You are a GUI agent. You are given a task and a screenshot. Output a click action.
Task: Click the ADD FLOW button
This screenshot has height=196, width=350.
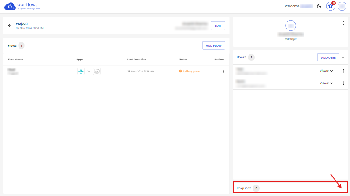click(x=214, y=45)
